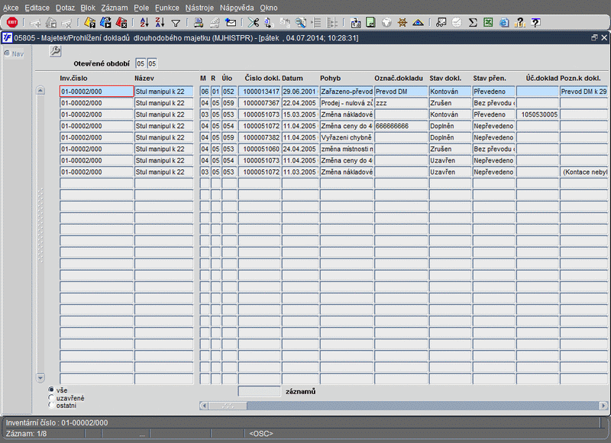
Task: Click the wrench settings icon
Action: click(55, 51)
